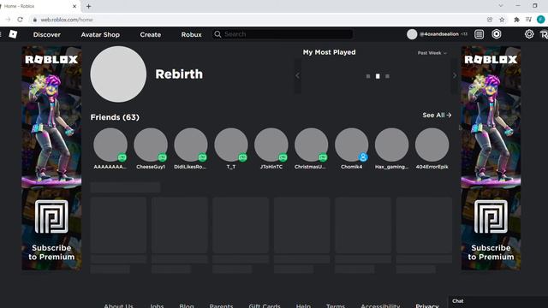
Task: Open friend Chomik4 avatar
Action: (x=352, y=145)
